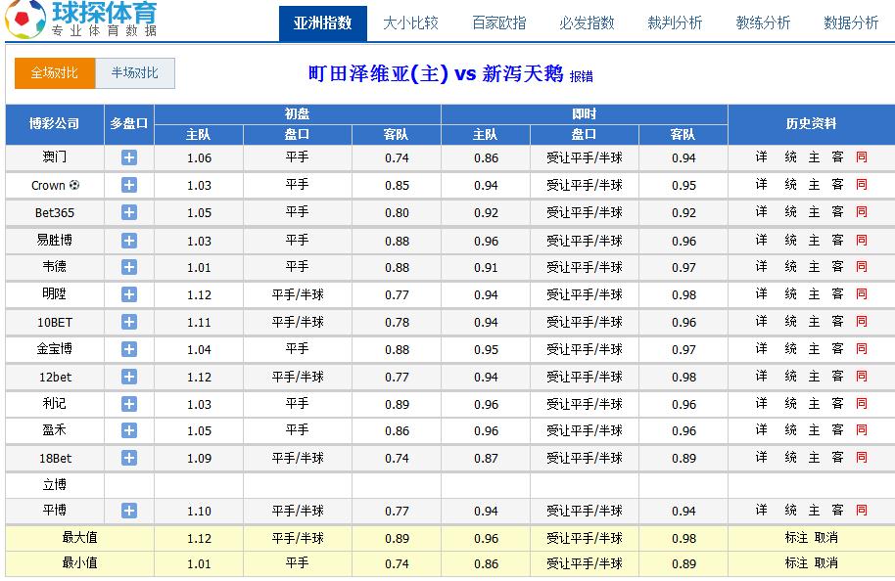Open 亚洲指数 tab
The width and height of the screenshot is (895, 581).
tap(323, 23)
